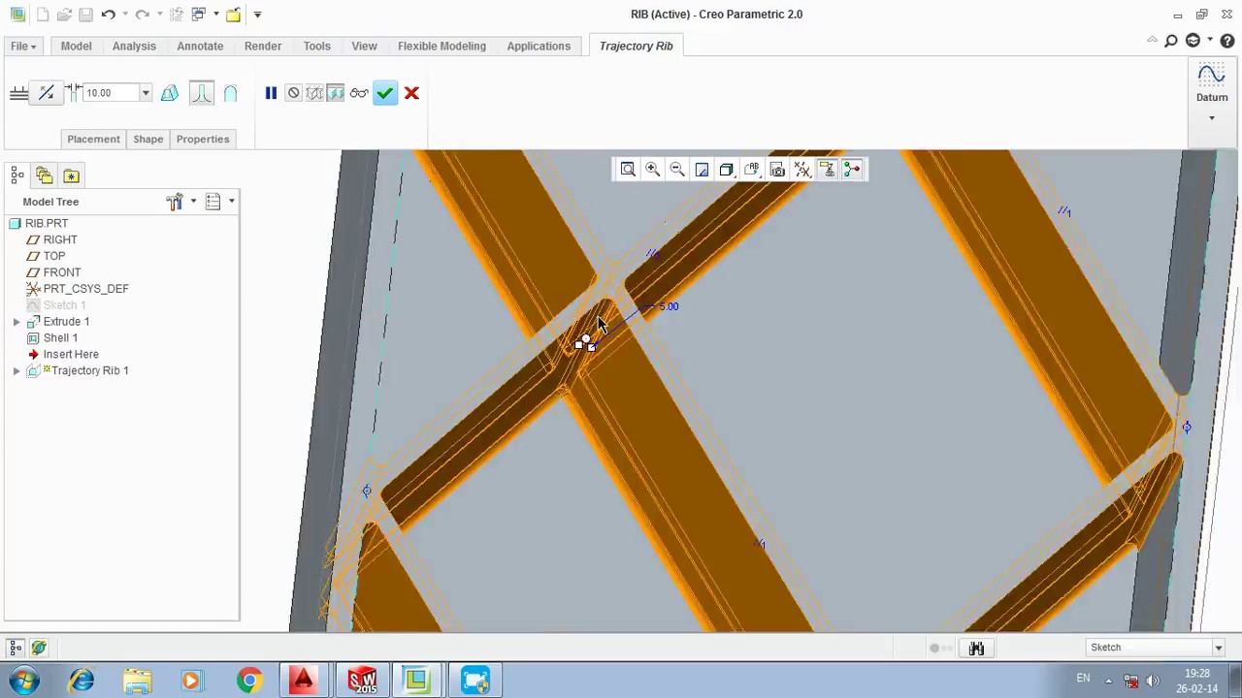Open the Datum Display Filters icon
Screen dimensions: 1242x698
(x=802, y=170)
